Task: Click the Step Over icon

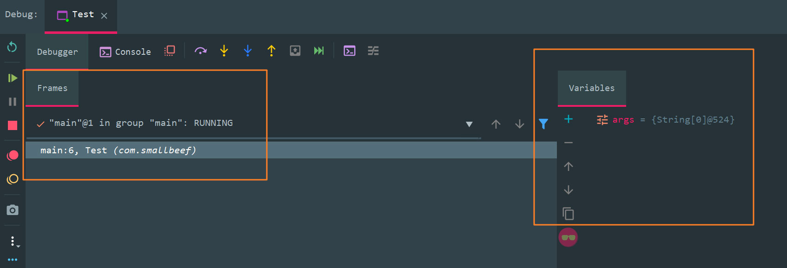Action: click(x=200, y=51)
